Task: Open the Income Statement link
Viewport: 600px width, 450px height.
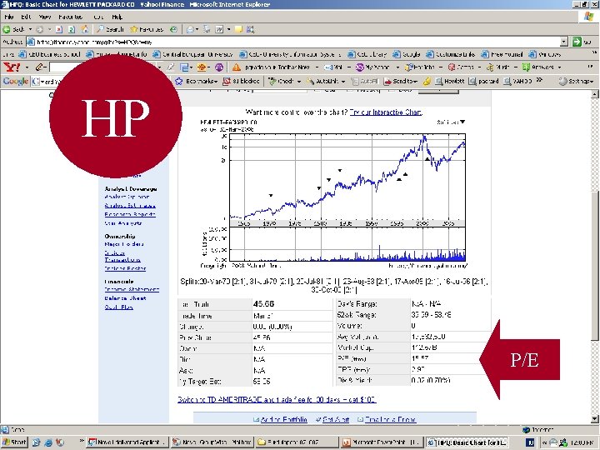Action: click(x=132, y=290)
